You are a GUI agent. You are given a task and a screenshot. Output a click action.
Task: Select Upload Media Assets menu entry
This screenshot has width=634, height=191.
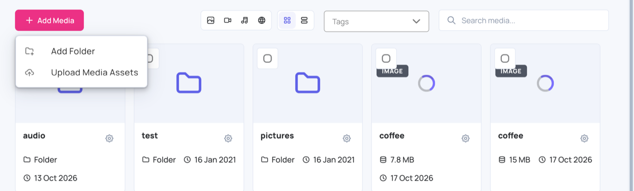pyautogui.click(x=81, y=72)
